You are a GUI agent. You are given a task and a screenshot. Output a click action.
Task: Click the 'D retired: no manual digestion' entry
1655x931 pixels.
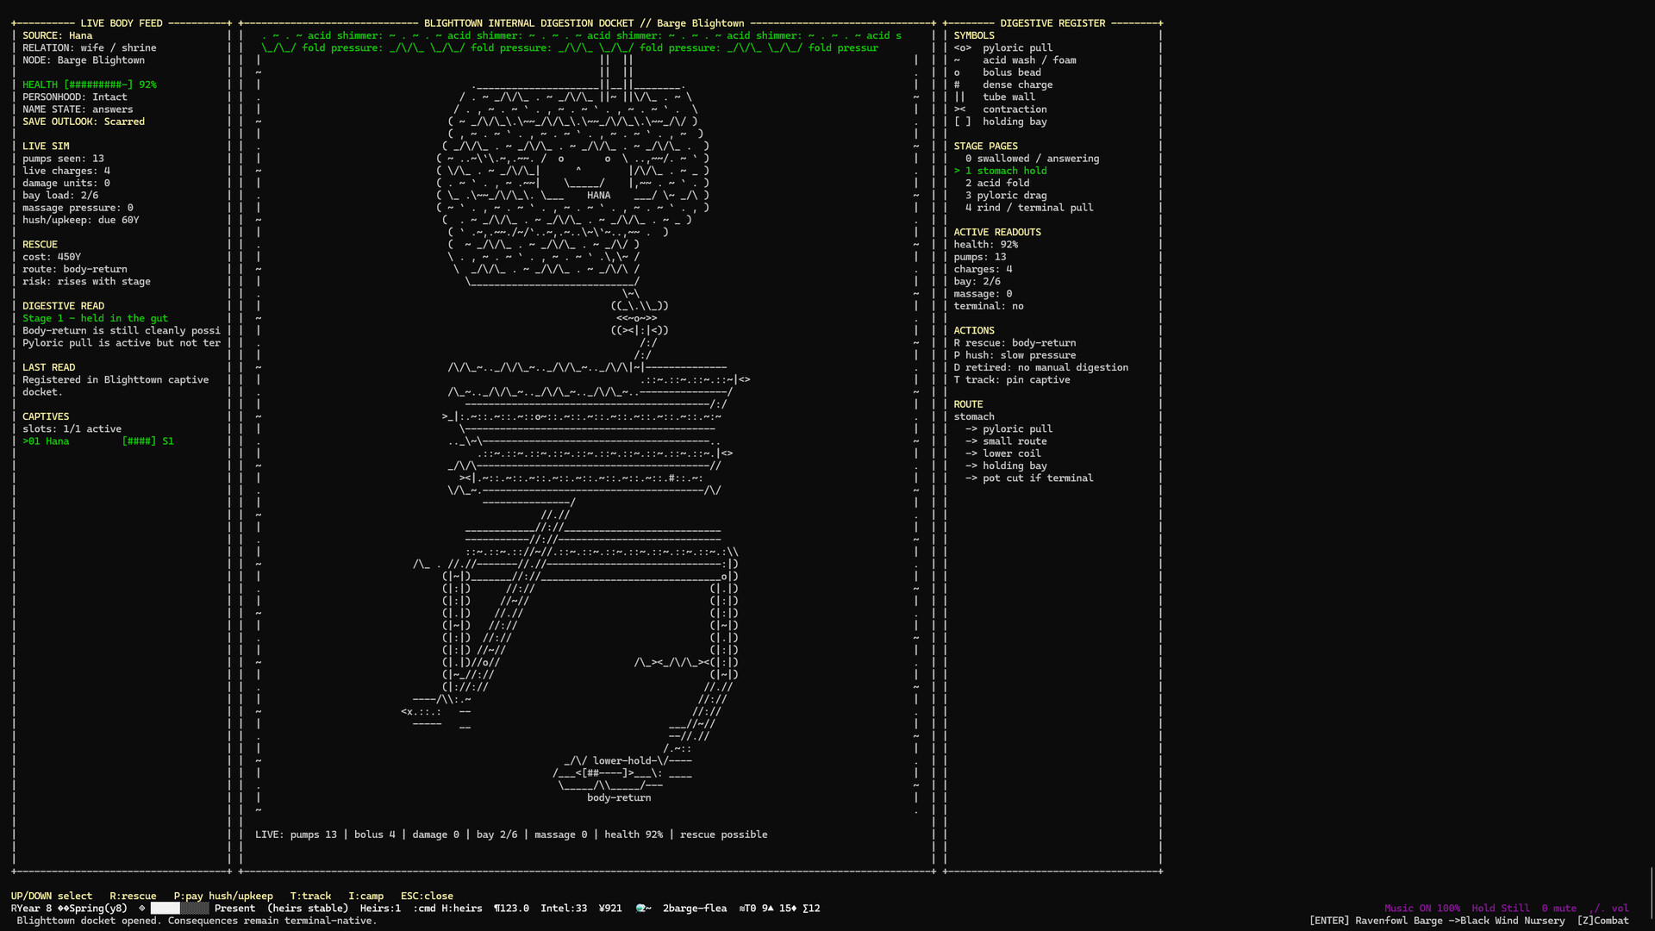[1040, 367]
